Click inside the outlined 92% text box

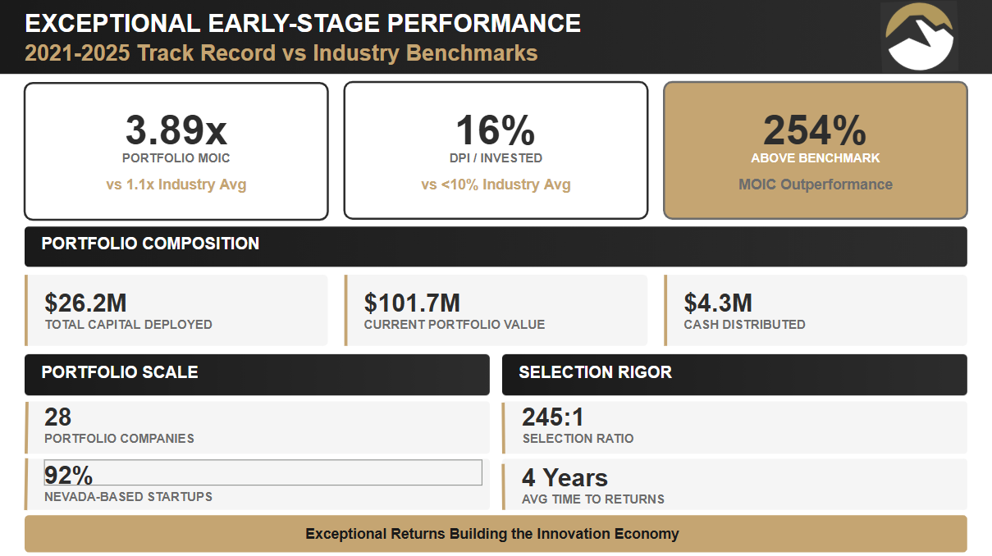click(x=263, y=473)
